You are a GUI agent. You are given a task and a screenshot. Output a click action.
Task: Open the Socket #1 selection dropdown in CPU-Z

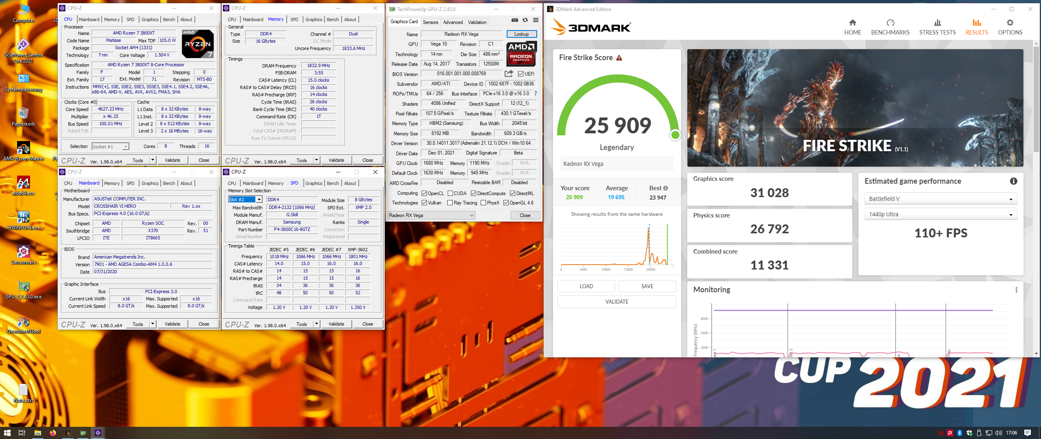(x=110, y=146)
